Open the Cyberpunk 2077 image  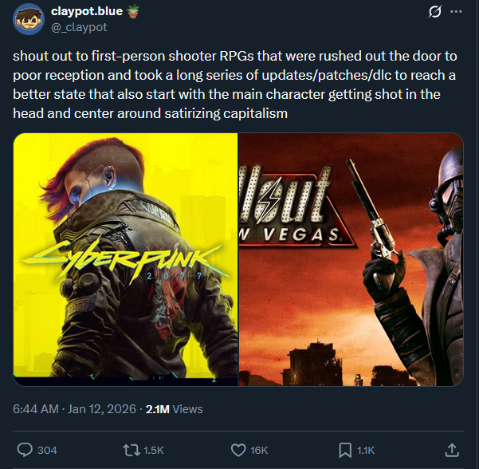coord(126,259)
